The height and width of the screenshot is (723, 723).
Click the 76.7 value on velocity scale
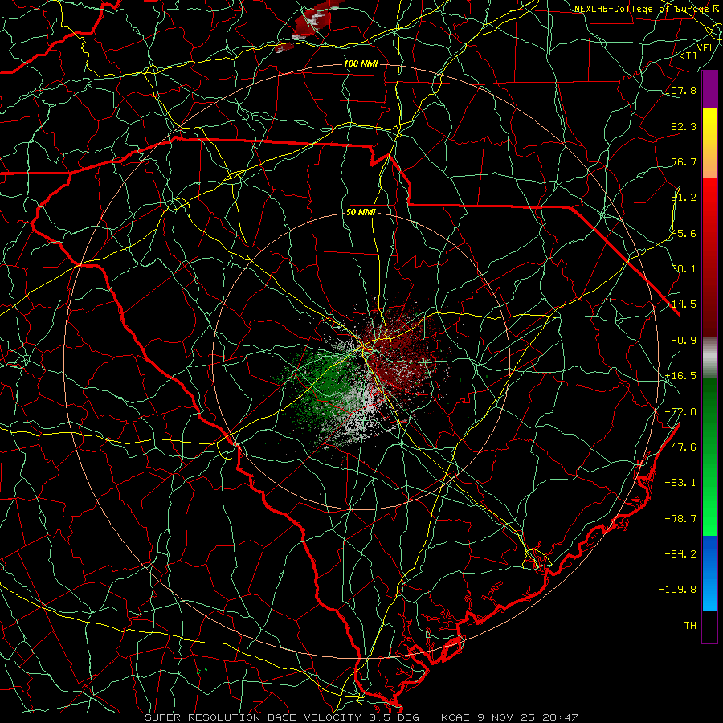coord(684,161)
